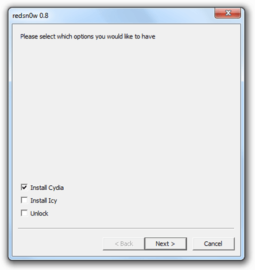Viewport: 255px width, 270px height.
Task: Click the checkmark inside the Cydia box
Action: (24, 187)
